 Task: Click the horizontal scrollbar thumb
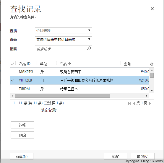[62, 96]
